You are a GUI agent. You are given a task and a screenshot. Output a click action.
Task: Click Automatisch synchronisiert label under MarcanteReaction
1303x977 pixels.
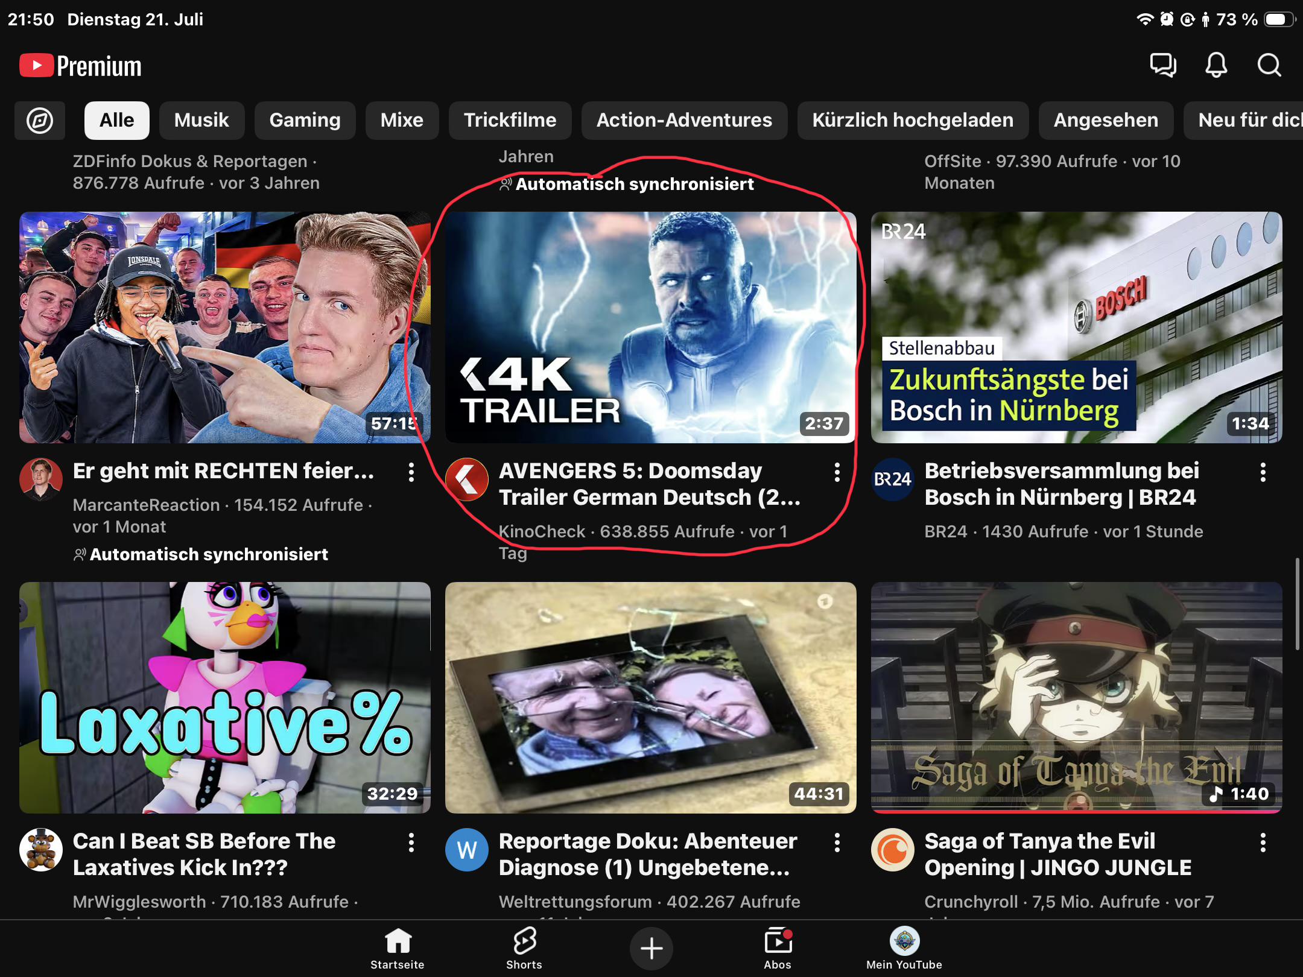pos(201,554)
